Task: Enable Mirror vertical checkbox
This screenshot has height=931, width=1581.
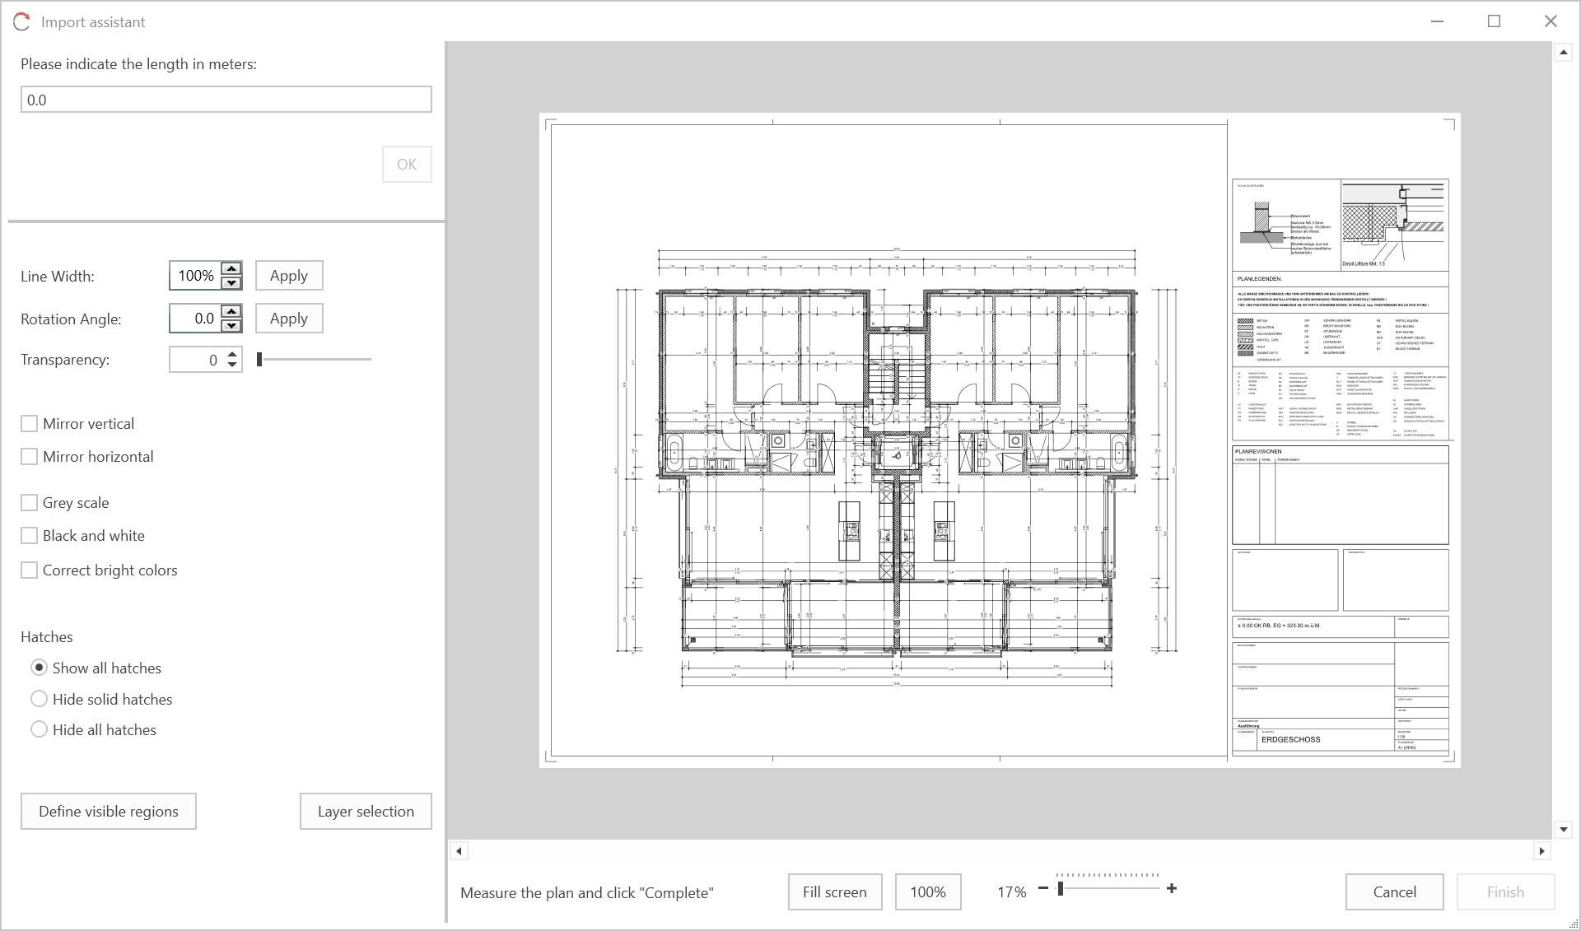Action: (30, 424)
